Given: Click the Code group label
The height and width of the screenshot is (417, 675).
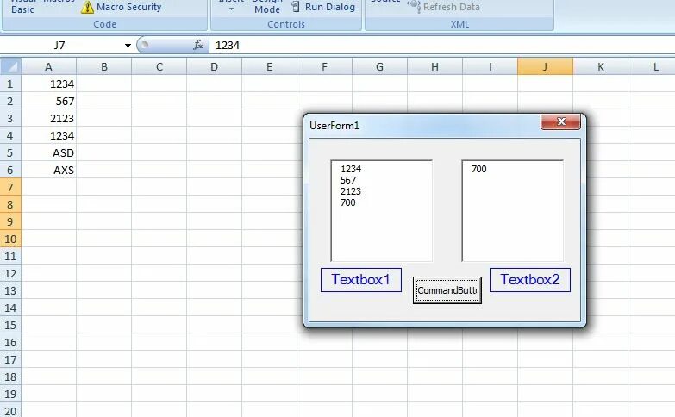Looking at the screenshot, I should click(104, 24).
